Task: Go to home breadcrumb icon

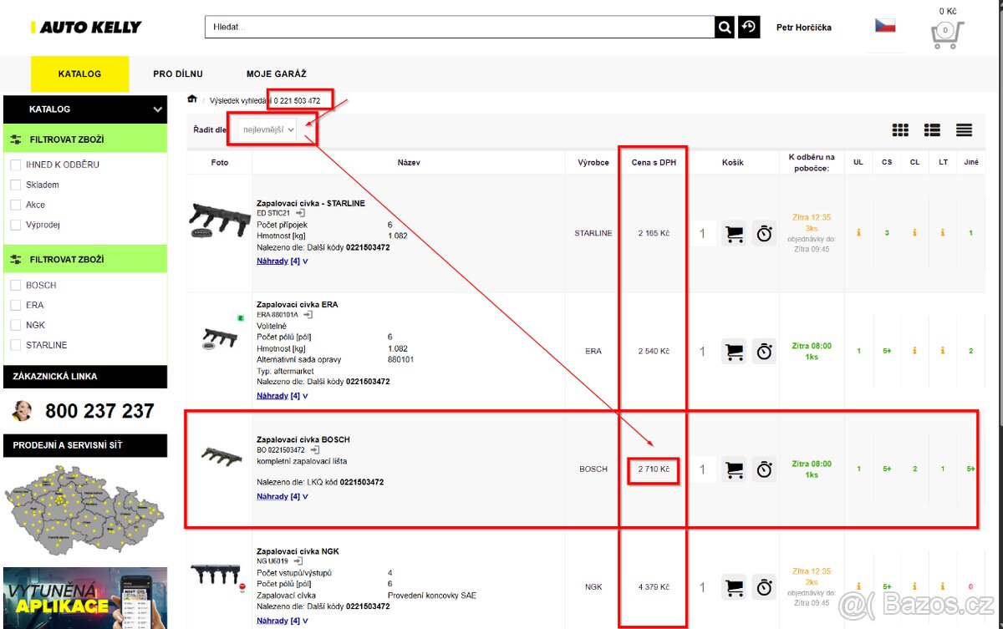Action: [192, 99]
